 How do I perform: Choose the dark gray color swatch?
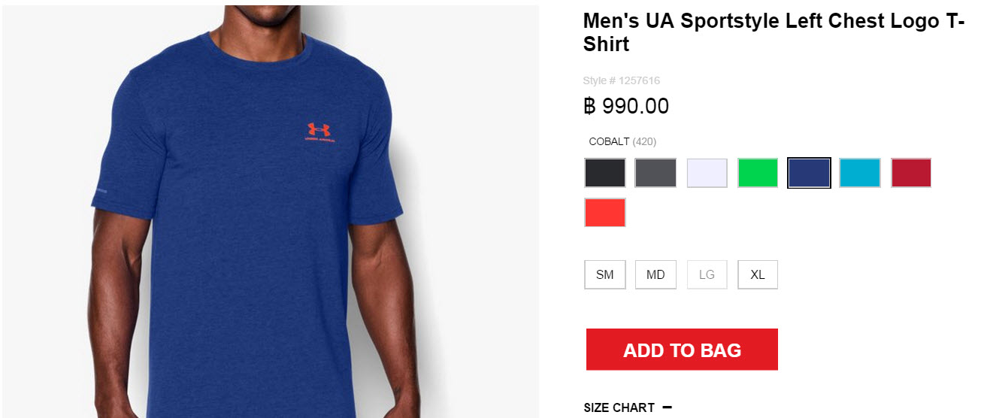(x=656, y=173)
